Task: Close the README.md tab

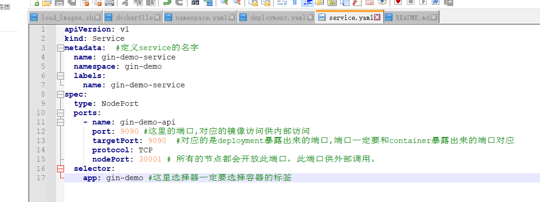Action: click(x=434, y=18)
